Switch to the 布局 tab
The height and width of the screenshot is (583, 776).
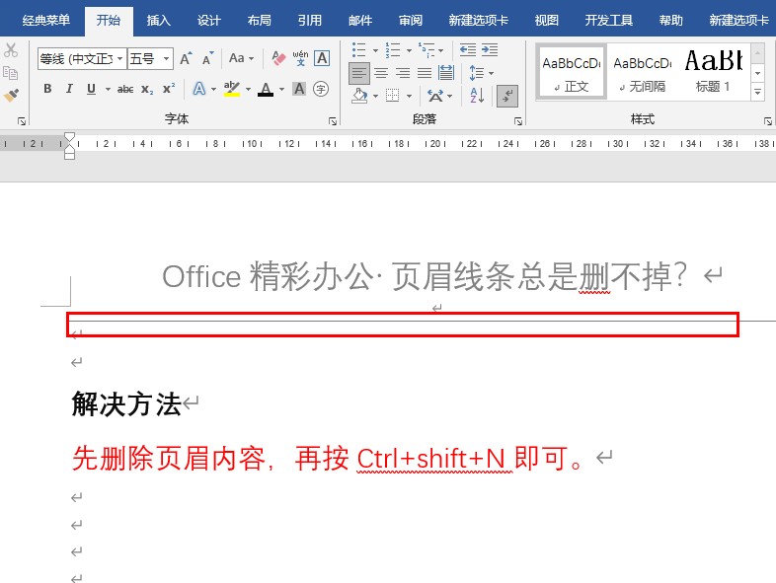click(x=260, y=21)
